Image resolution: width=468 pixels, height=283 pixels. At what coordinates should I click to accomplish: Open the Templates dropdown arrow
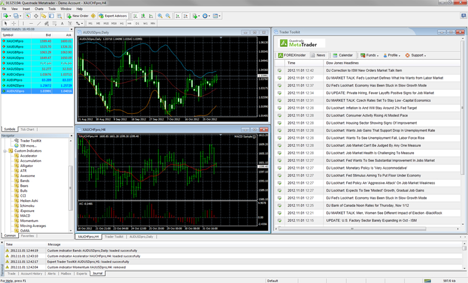(x=220, y=16)
